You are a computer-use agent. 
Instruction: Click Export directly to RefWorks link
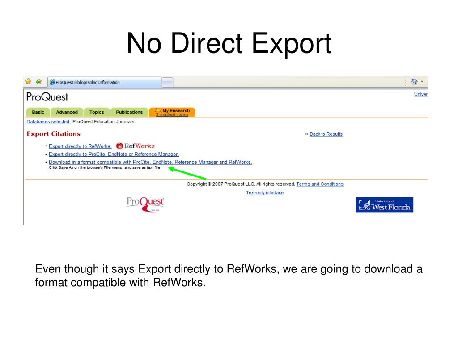(x=80, y=146)
